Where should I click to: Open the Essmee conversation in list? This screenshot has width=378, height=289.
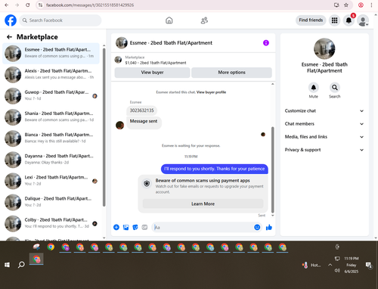tap(51, 53)
